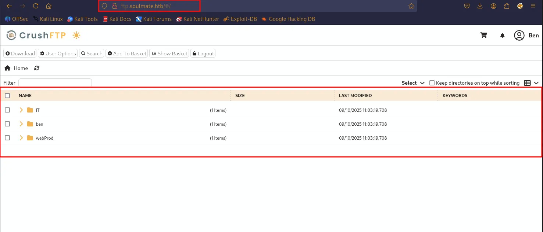Click the Search button
Image resolution: width=543 pixels, height=232 pixels.
[x=92, y=54]
